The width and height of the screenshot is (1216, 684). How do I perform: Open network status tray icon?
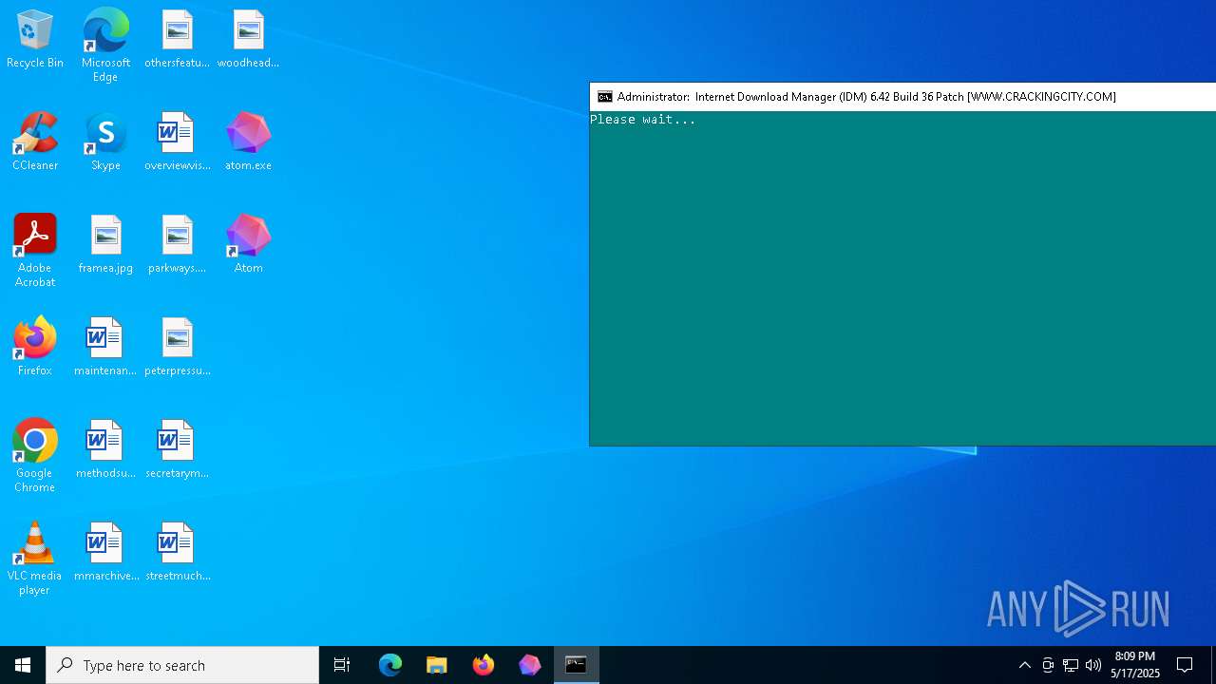tap(1071, 665)
